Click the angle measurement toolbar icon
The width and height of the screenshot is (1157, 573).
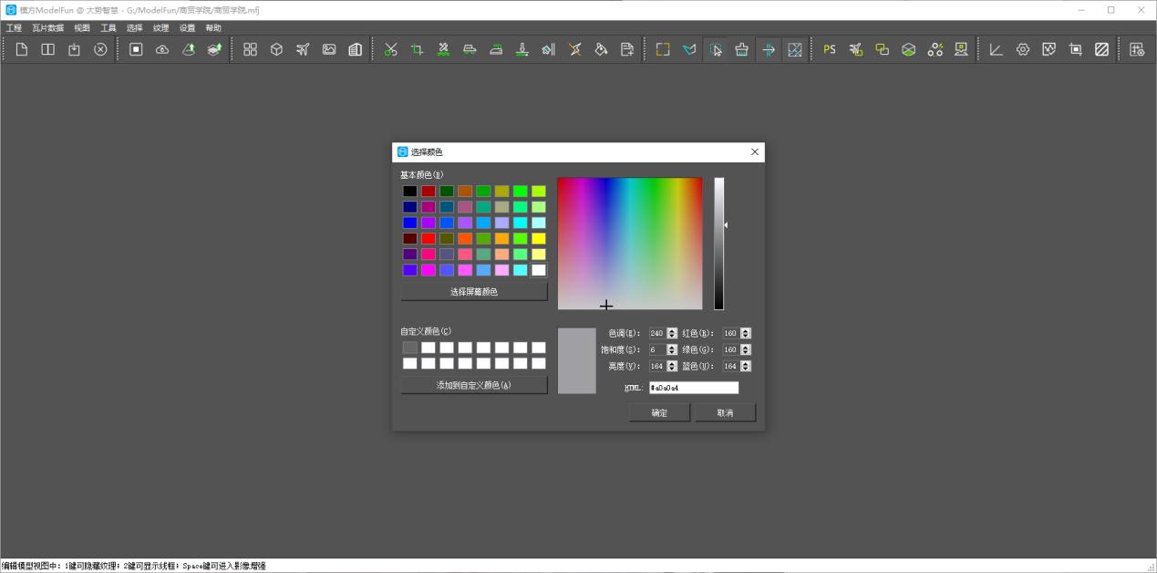997,49
